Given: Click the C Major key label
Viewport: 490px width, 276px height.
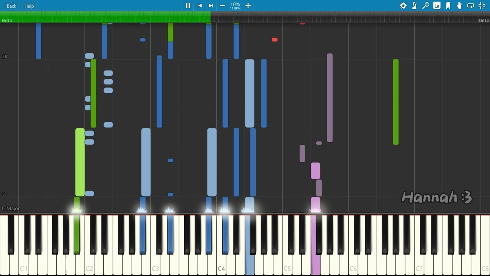Looking at the screenshot, I should point(11,209).
